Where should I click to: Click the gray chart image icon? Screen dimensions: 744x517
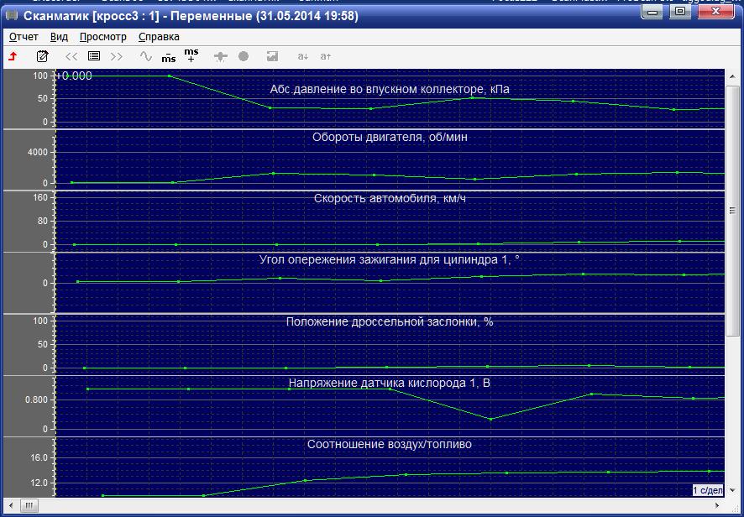click(x=272, y=56)
